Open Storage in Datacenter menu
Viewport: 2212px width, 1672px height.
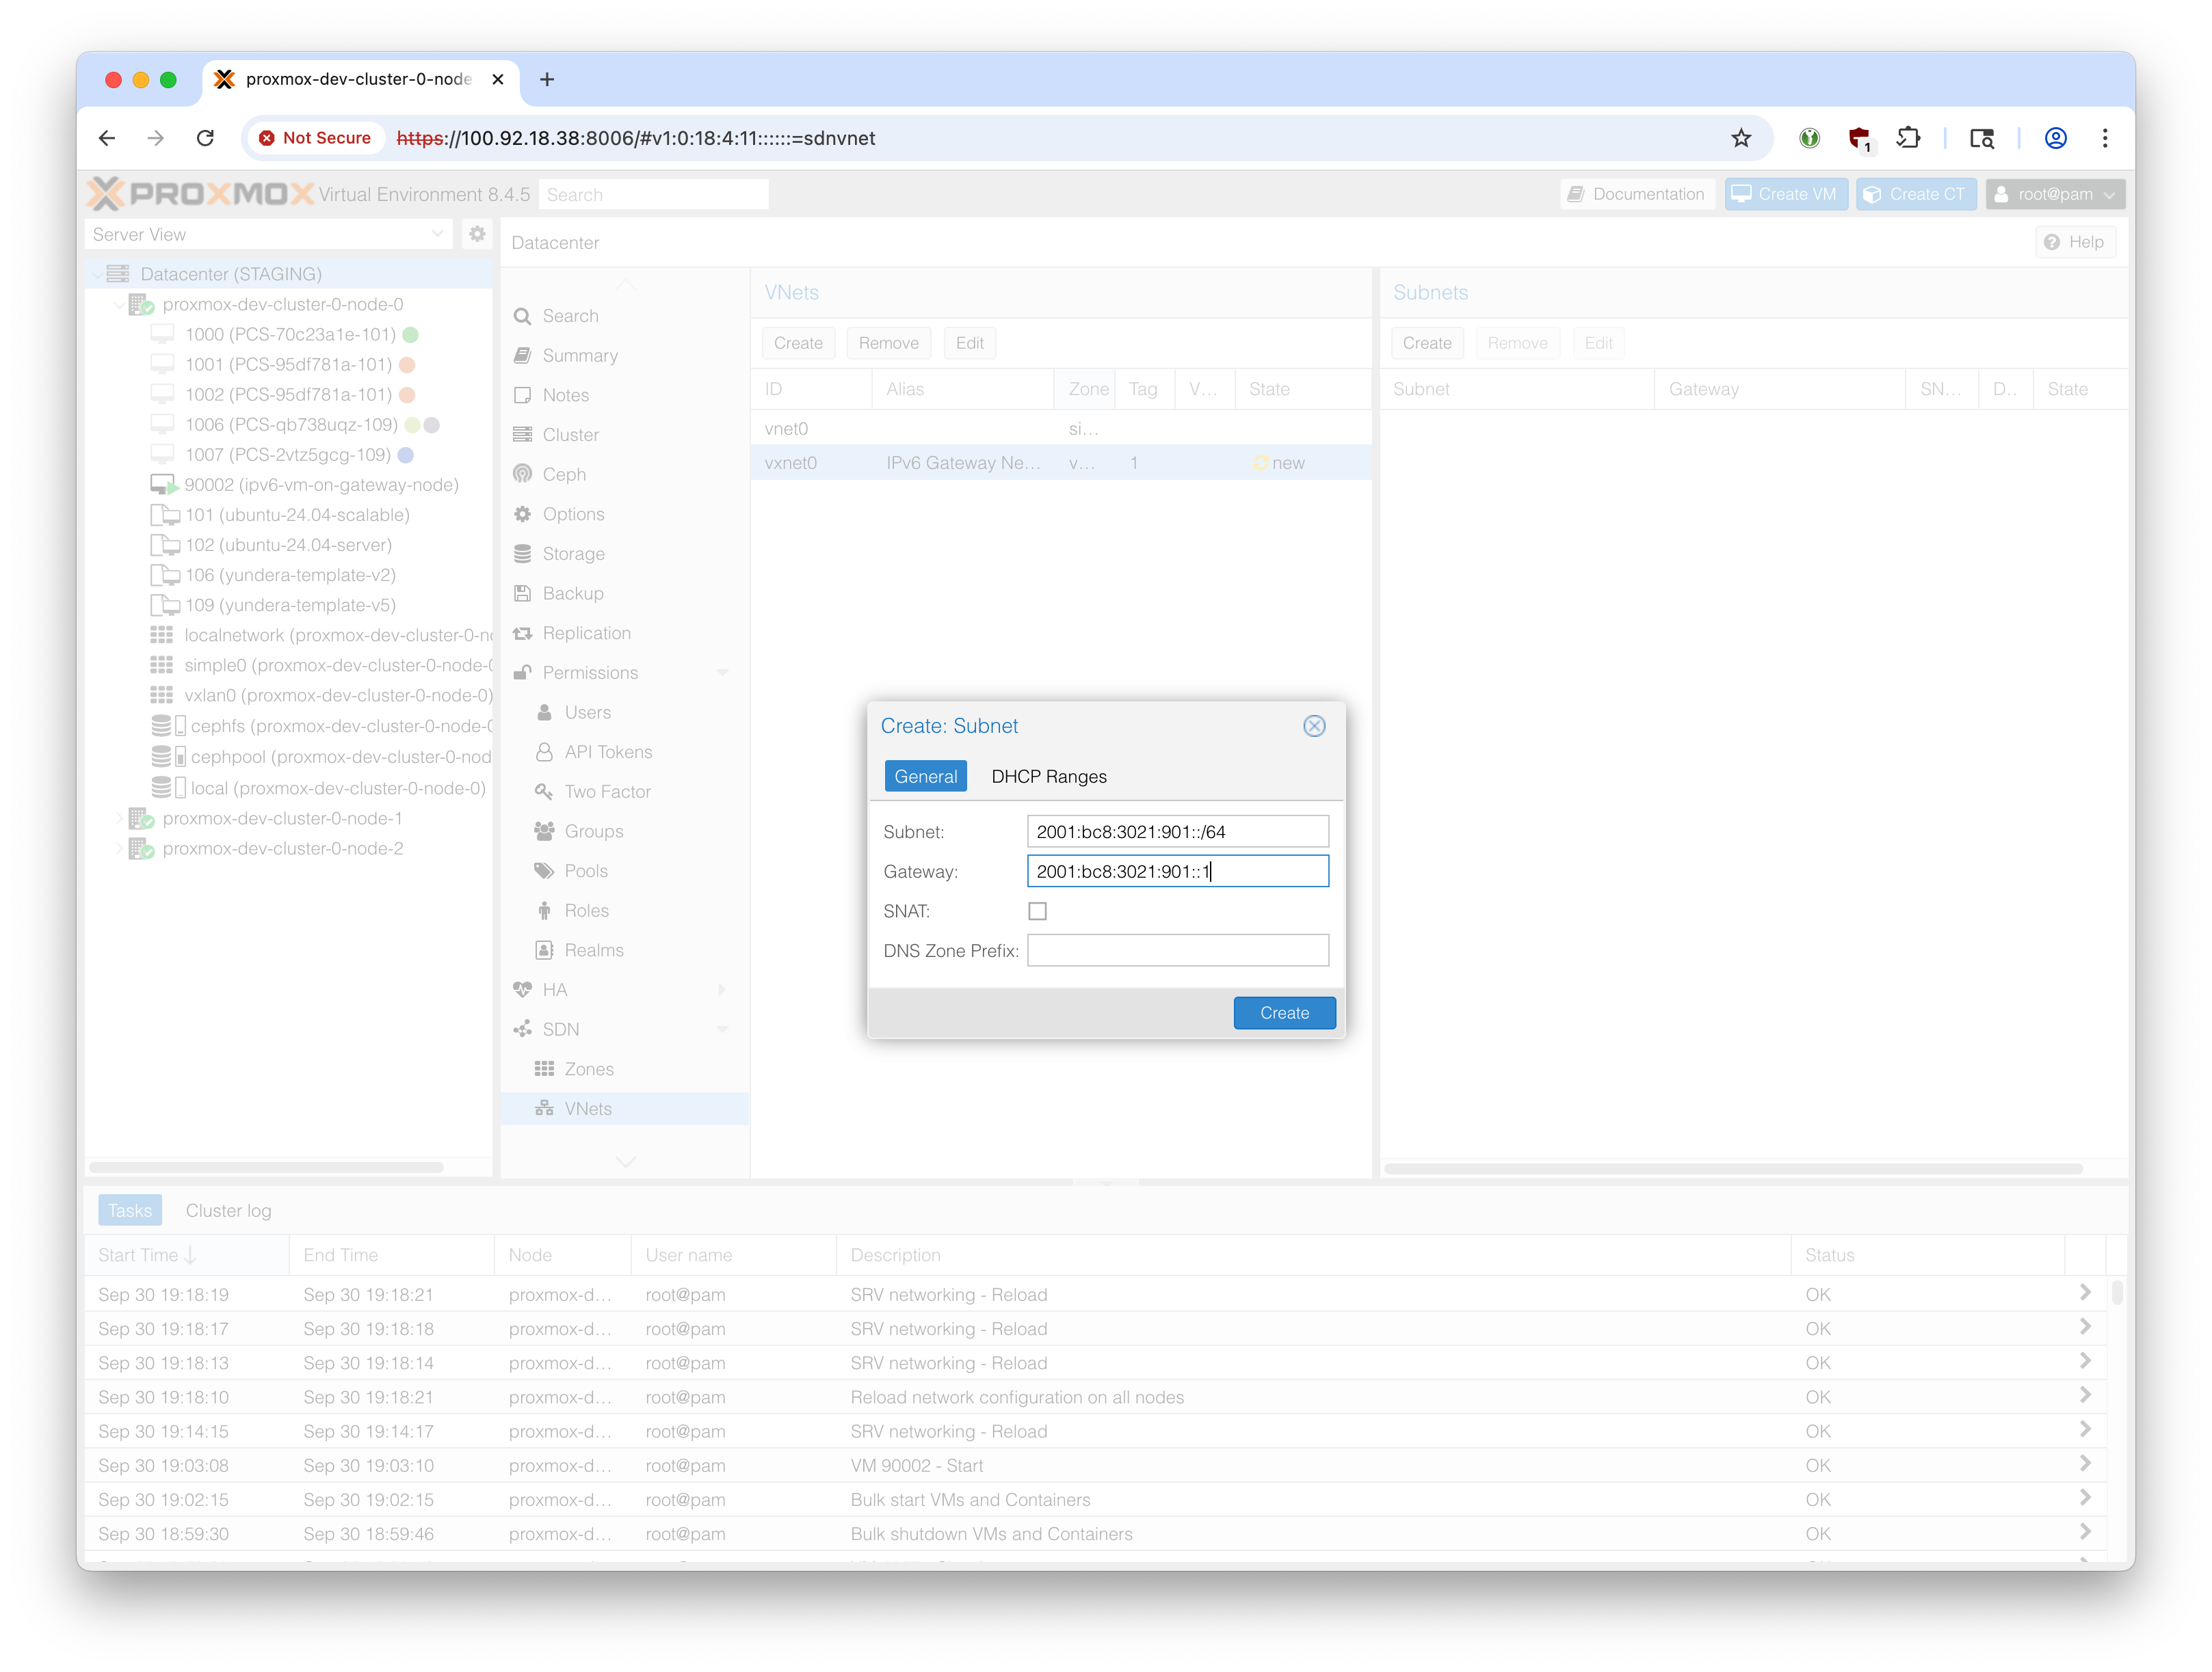pyautogui.click(x=573, y=554)
